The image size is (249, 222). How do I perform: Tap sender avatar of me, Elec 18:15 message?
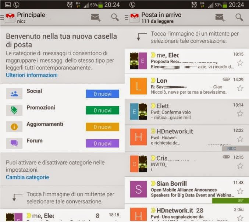138,61
